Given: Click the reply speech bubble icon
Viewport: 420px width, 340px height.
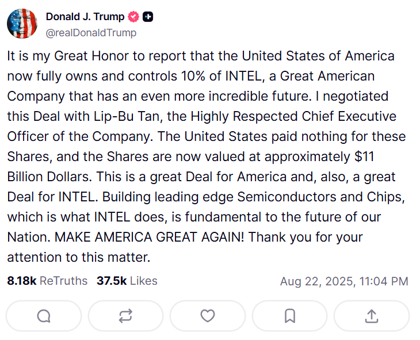Looking at the screenshot, I should (44, 316).
